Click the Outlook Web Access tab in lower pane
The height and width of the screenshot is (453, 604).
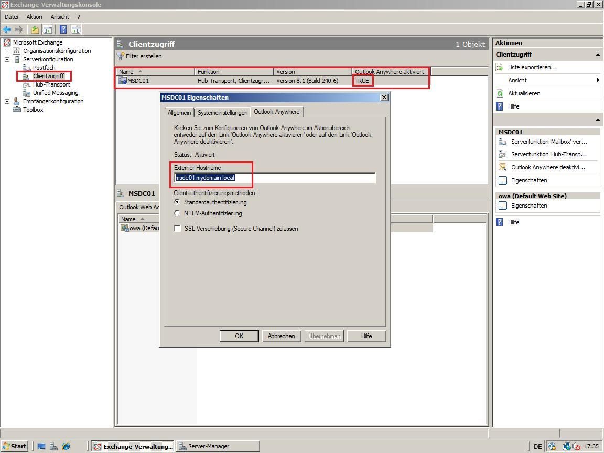click(139, 207)
